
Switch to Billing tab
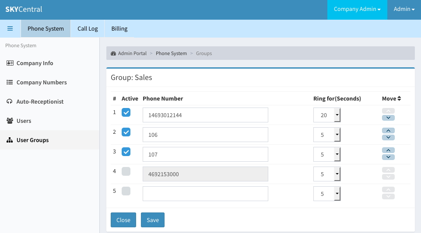click(x=119, y=28)
